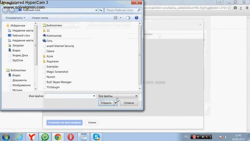Image resolution: width=250 pixels, height=141 pixels.
Task: Change view with the views icon
Action: (x=116, y=18)
